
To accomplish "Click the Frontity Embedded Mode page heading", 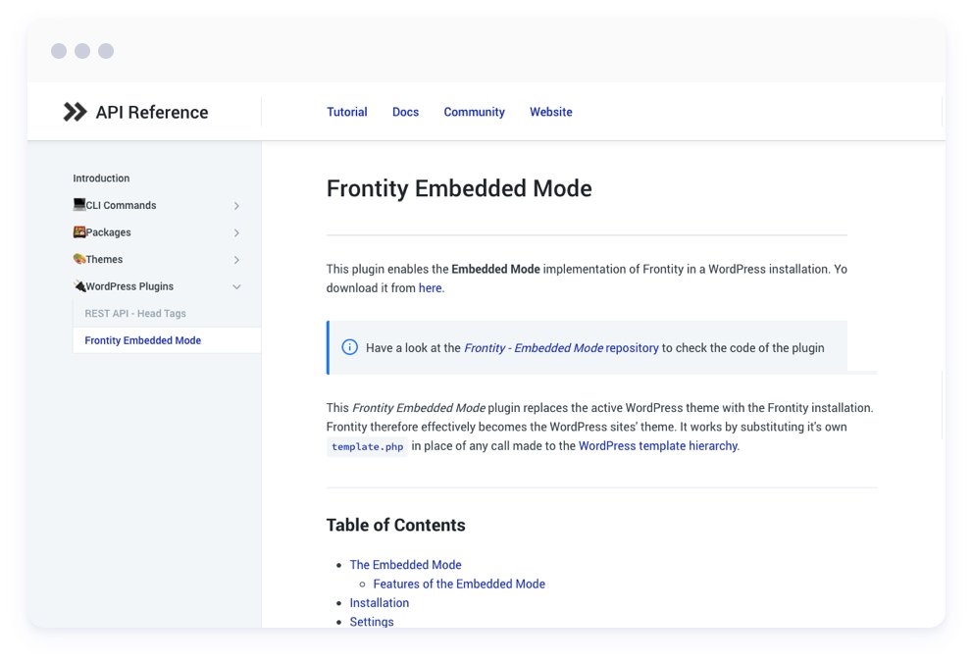I will click(459, 188).
